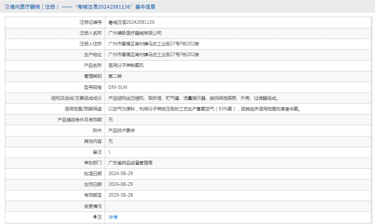375x224 pixels.
Task: Click the product name 医用分子筛制氧机
Action: tap(126, 65)
